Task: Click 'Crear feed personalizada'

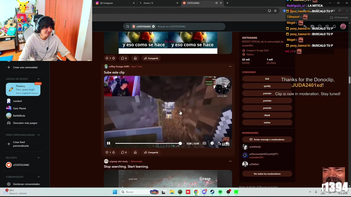Action: (21, 144)
